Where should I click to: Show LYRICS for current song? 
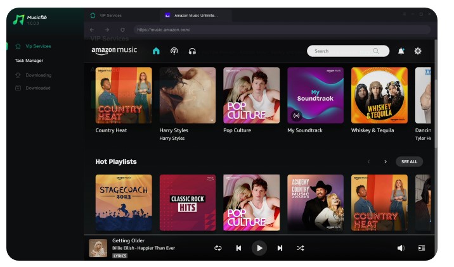pyautogui.click(x=120, y=256)
